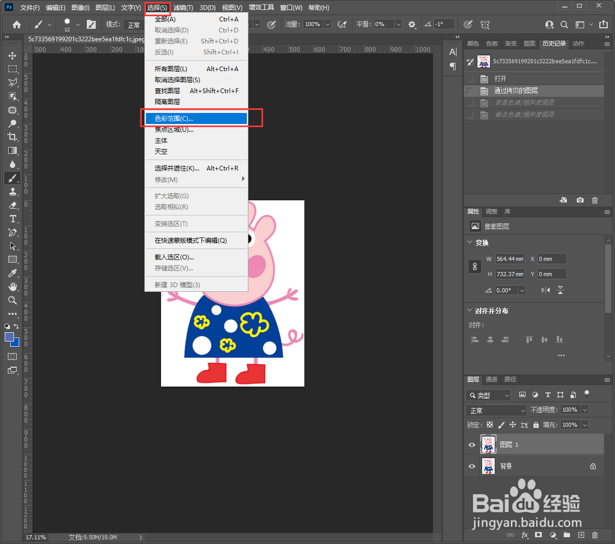Click the 图层 1 layer thumbnail

point(488,445)
